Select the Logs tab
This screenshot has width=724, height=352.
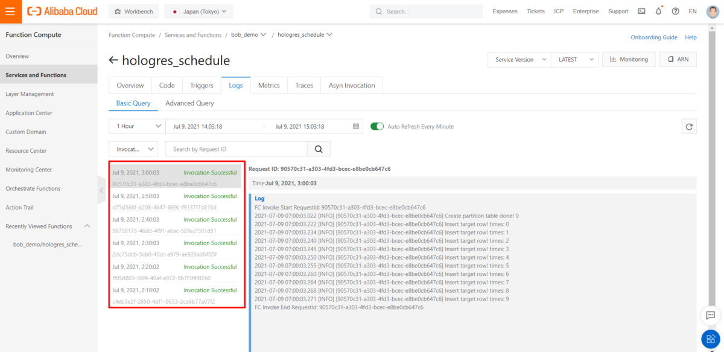coord(236,85)
